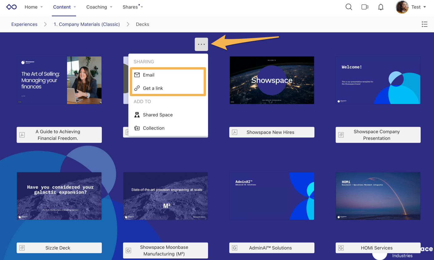This screenshot has height=260, width=434.
Task: Expand the Home navigation dropdown
Action: coord(34,7)
